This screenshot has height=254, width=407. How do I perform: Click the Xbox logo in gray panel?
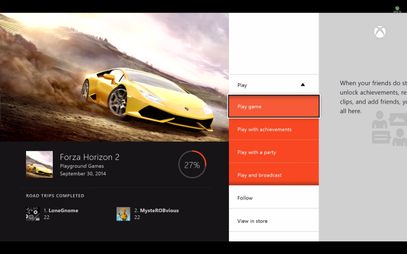[380, 32]
